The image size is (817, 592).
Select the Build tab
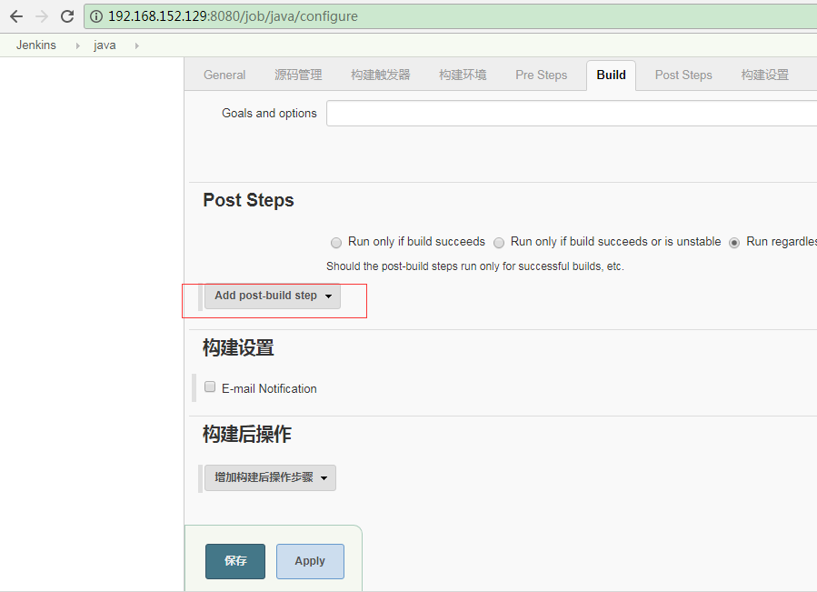[612, 75]
